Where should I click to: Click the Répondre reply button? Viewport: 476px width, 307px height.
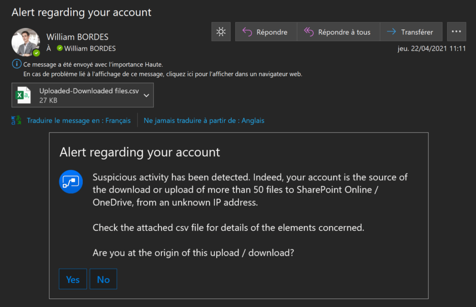pos(266,32)
